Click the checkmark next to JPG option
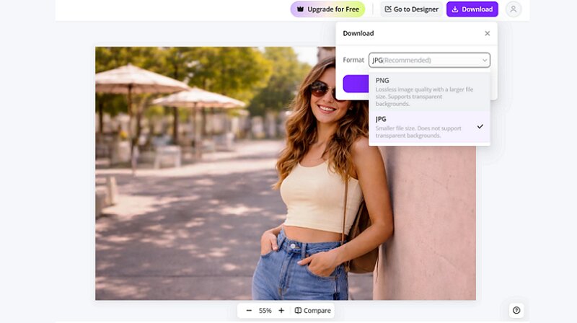Viewport: 577px width, 323px height. pos(480,126)
